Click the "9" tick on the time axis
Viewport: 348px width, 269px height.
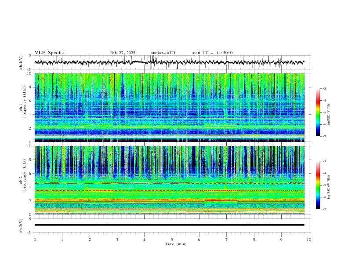pyautogui.click(x=281, y=240)
